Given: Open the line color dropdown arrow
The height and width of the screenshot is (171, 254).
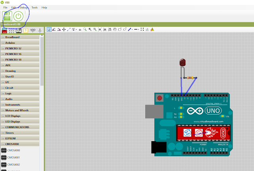Looking at the screenshot, I should 132,29.
